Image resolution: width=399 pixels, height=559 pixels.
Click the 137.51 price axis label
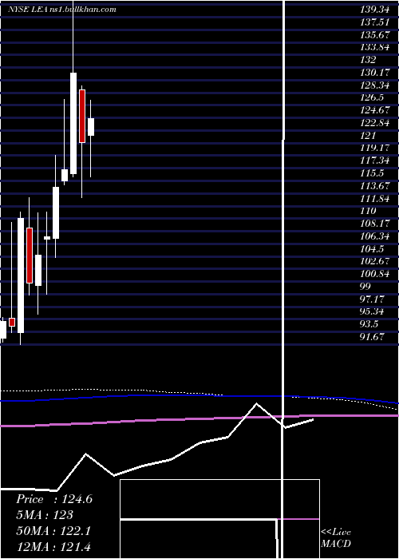click(x=374, y=22)
